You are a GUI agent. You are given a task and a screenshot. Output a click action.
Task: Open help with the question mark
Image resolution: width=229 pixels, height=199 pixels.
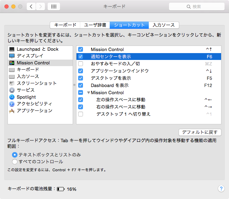[x=221, y=189]
